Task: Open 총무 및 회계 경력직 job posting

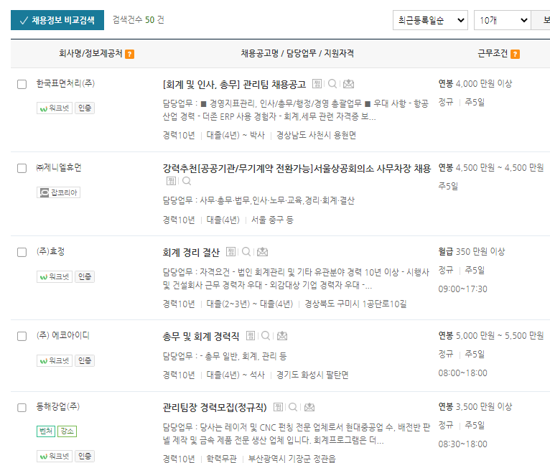Action: (201, 337)
